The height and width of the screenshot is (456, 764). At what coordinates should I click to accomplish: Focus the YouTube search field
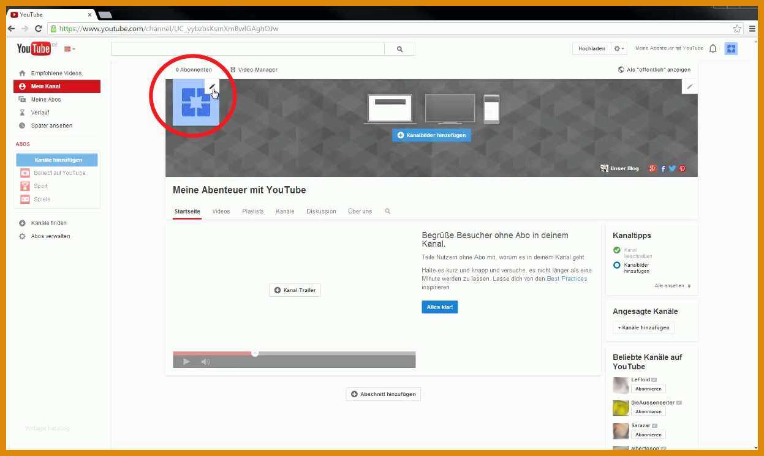pyautogui.click(x=248, y=49)
